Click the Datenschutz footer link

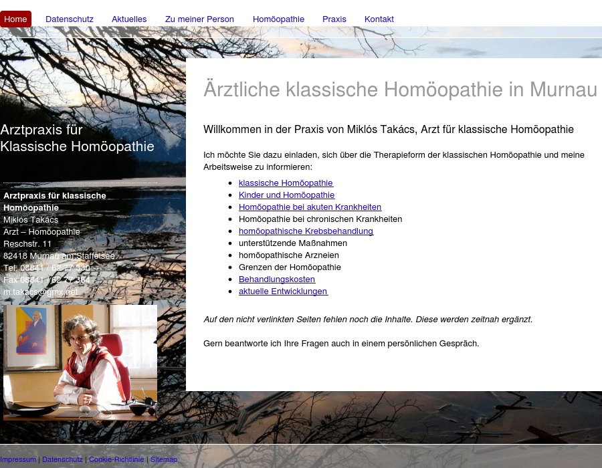pos(62,459)
